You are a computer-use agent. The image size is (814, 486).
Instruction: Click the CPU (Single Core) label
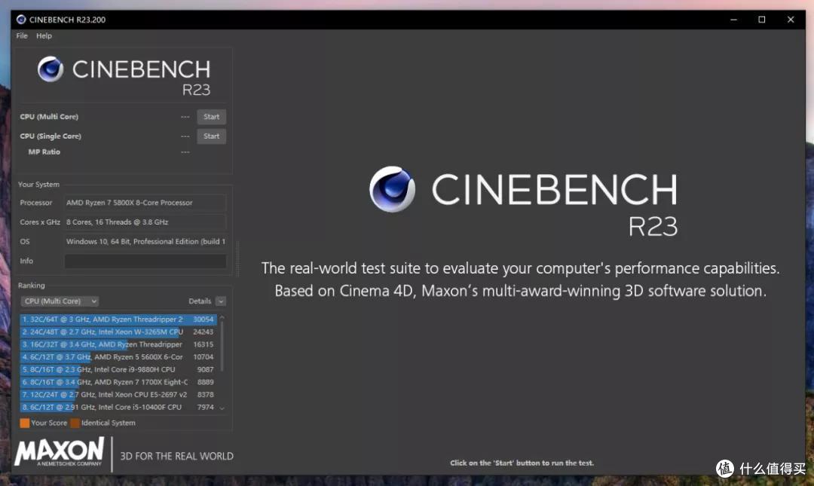tap(50, 136)
